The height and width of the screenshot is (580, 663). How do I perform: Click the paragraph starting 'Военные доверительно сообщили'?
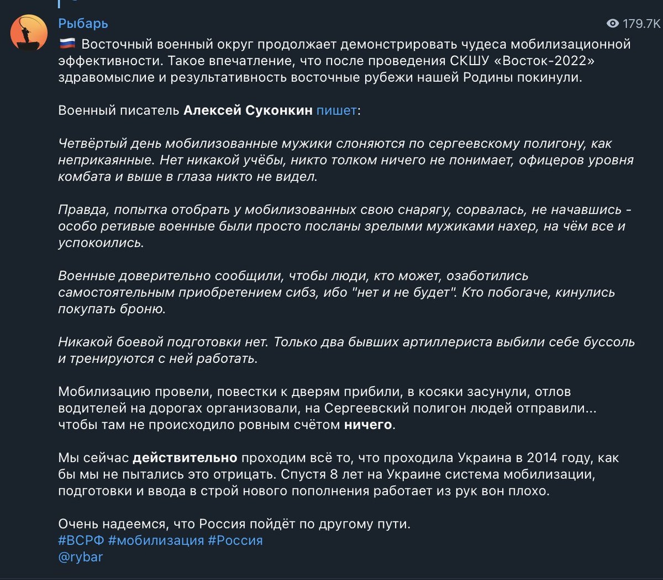(x=331, y=292)
